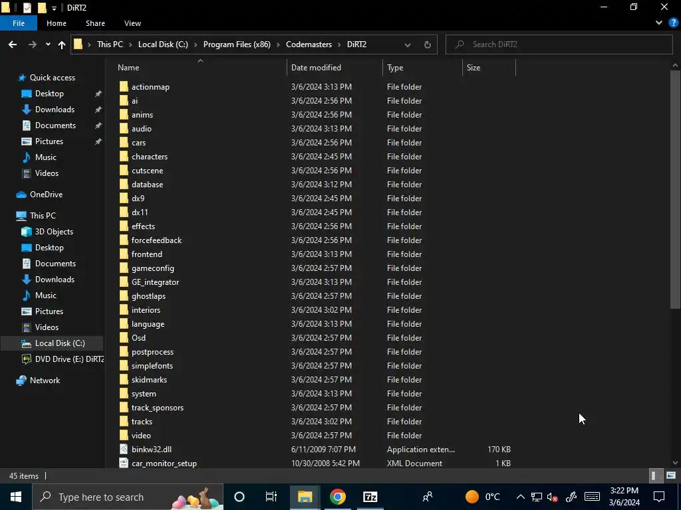Image resolution: width=681 pixels, height=510 pixels.
Task: Open 7-Zip from taskbar
Action: pyautogui.click(x=370, y=497)
